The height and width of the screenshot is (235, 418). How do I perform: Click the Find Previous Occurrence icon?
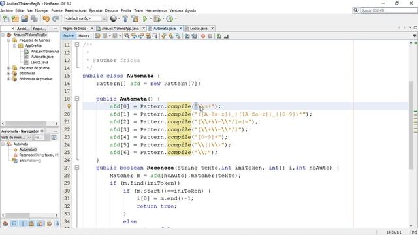pyautogui.click(x=134, y=36)
